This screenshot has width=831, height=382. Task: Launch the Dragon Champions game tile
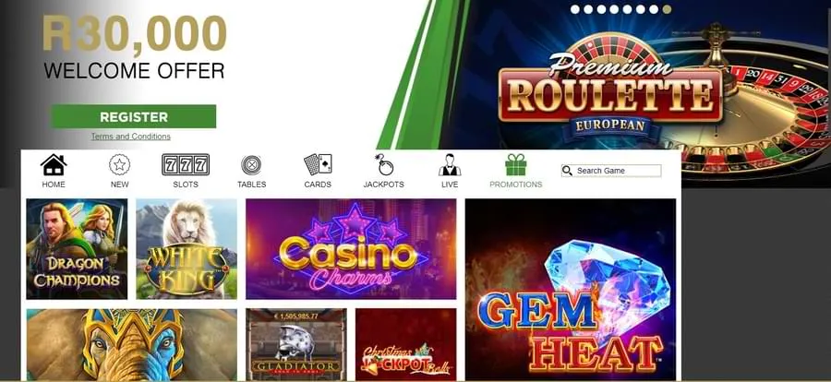point(77,249)
